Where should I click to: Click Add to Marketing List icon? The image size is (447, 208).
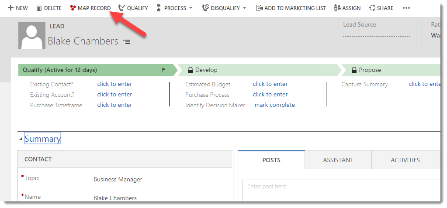click(259, 8)
